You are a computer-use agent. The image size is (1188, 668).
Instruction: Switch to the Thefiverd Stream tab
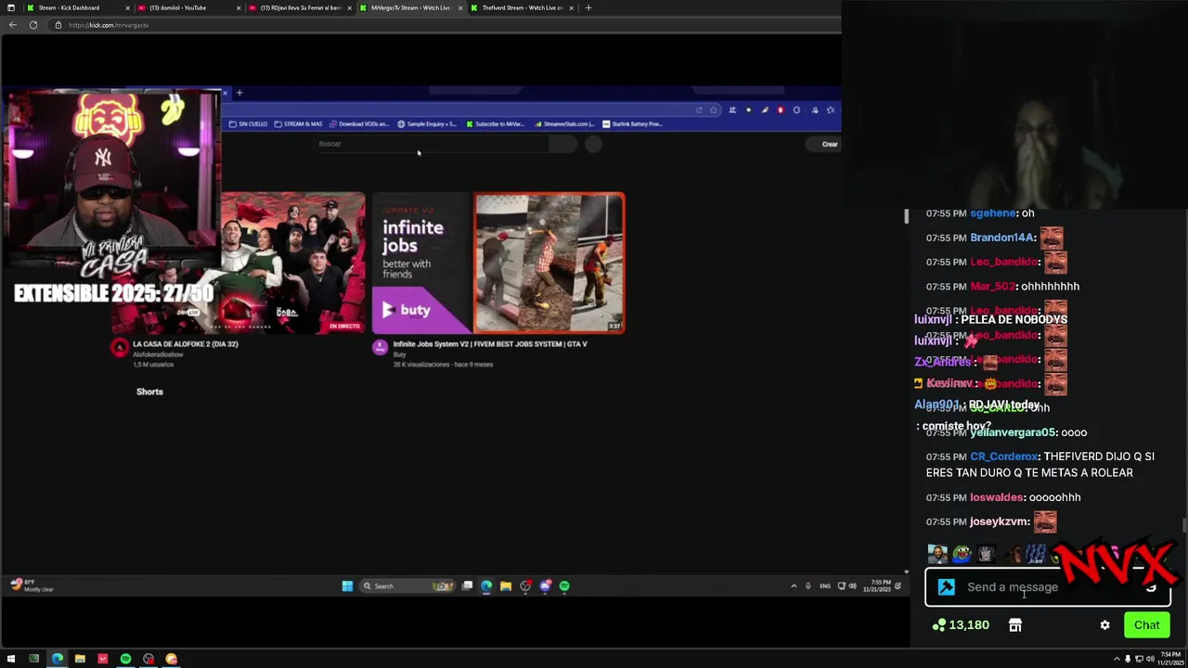click(x=521, y=7)
